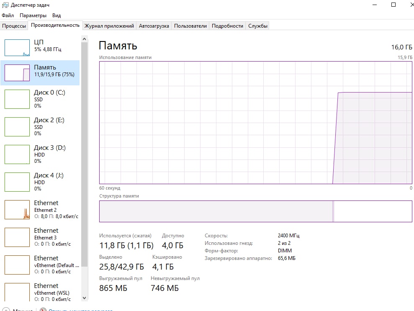Click the '60 секунд' axis label
The height and width of the screenshot is (311, 414).
(110, 188)
